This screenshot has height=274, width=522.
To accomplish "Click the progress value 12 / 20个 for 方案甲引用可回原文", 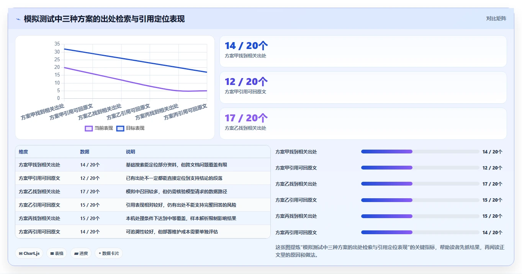I will click(x=493, y=168).
